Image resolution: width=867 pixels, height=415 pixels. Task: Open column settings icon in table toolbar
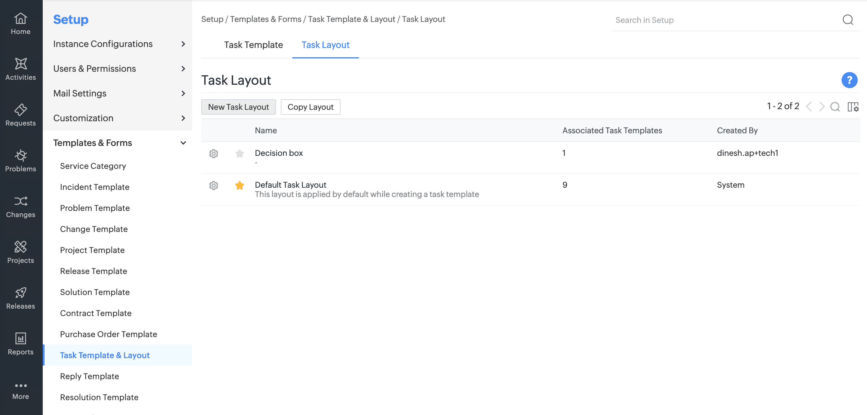click(852, 107)
